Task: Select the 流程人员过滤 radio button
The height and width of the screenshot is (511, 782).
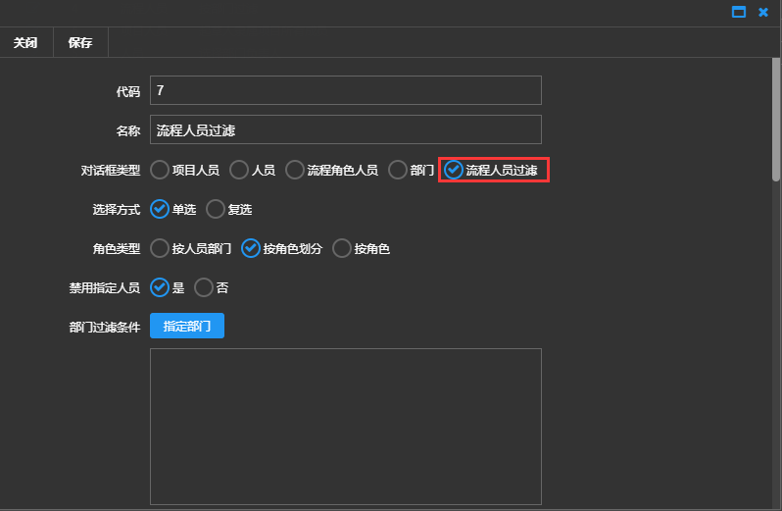Action: [454, 170]
